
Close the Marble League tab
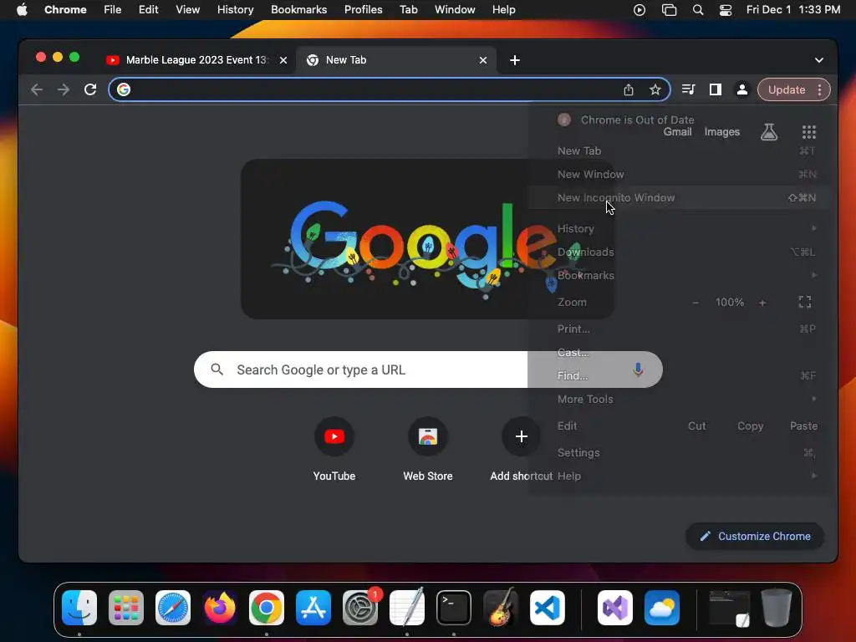click(x=283, y=60)
